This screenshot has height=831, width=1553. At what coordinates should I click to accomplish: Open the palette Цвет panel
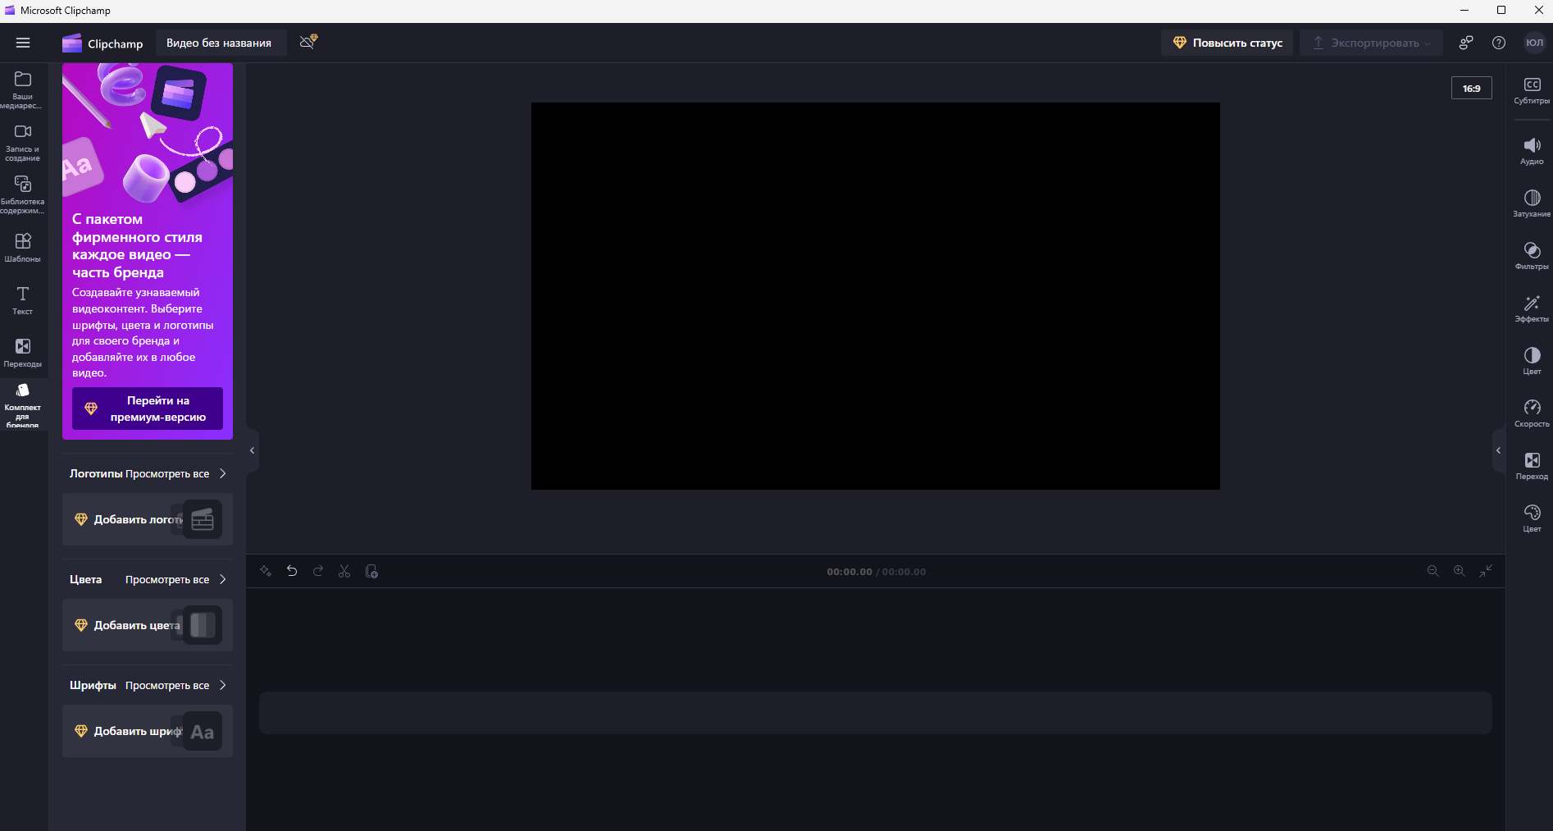[1532, 518]
